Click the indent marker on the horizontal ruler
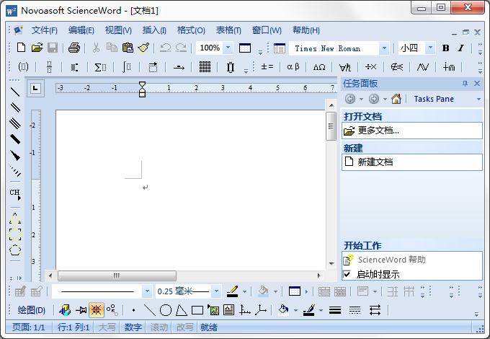This screenshot has width=490, height=339. (142, 89)
